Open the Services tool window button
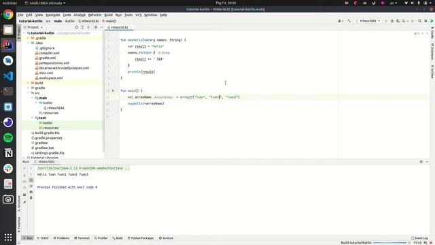 coord(166,238)
